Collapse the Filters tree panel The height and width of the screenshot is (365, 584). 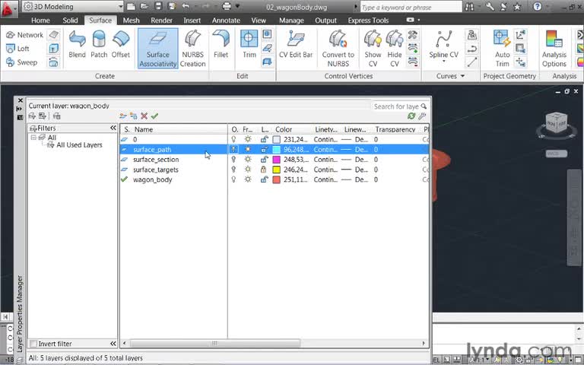click(113, 128)
